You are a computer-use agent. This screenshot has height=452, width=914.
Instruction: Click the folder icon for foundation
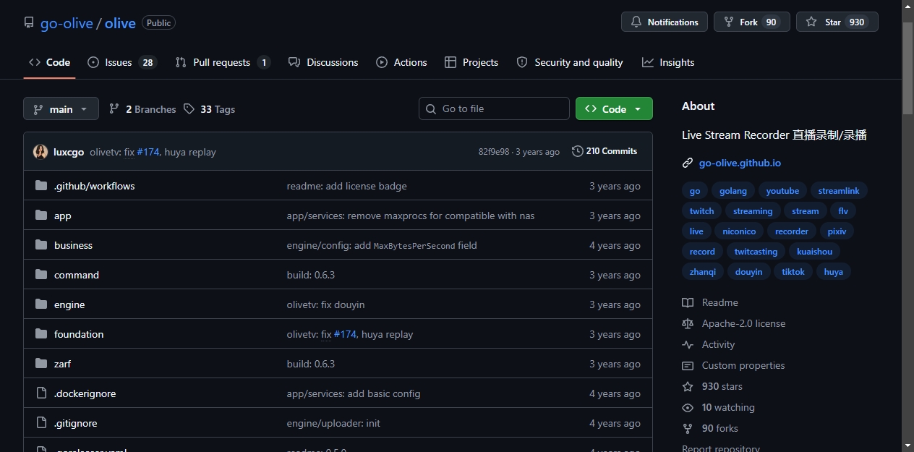coord(41,334)
